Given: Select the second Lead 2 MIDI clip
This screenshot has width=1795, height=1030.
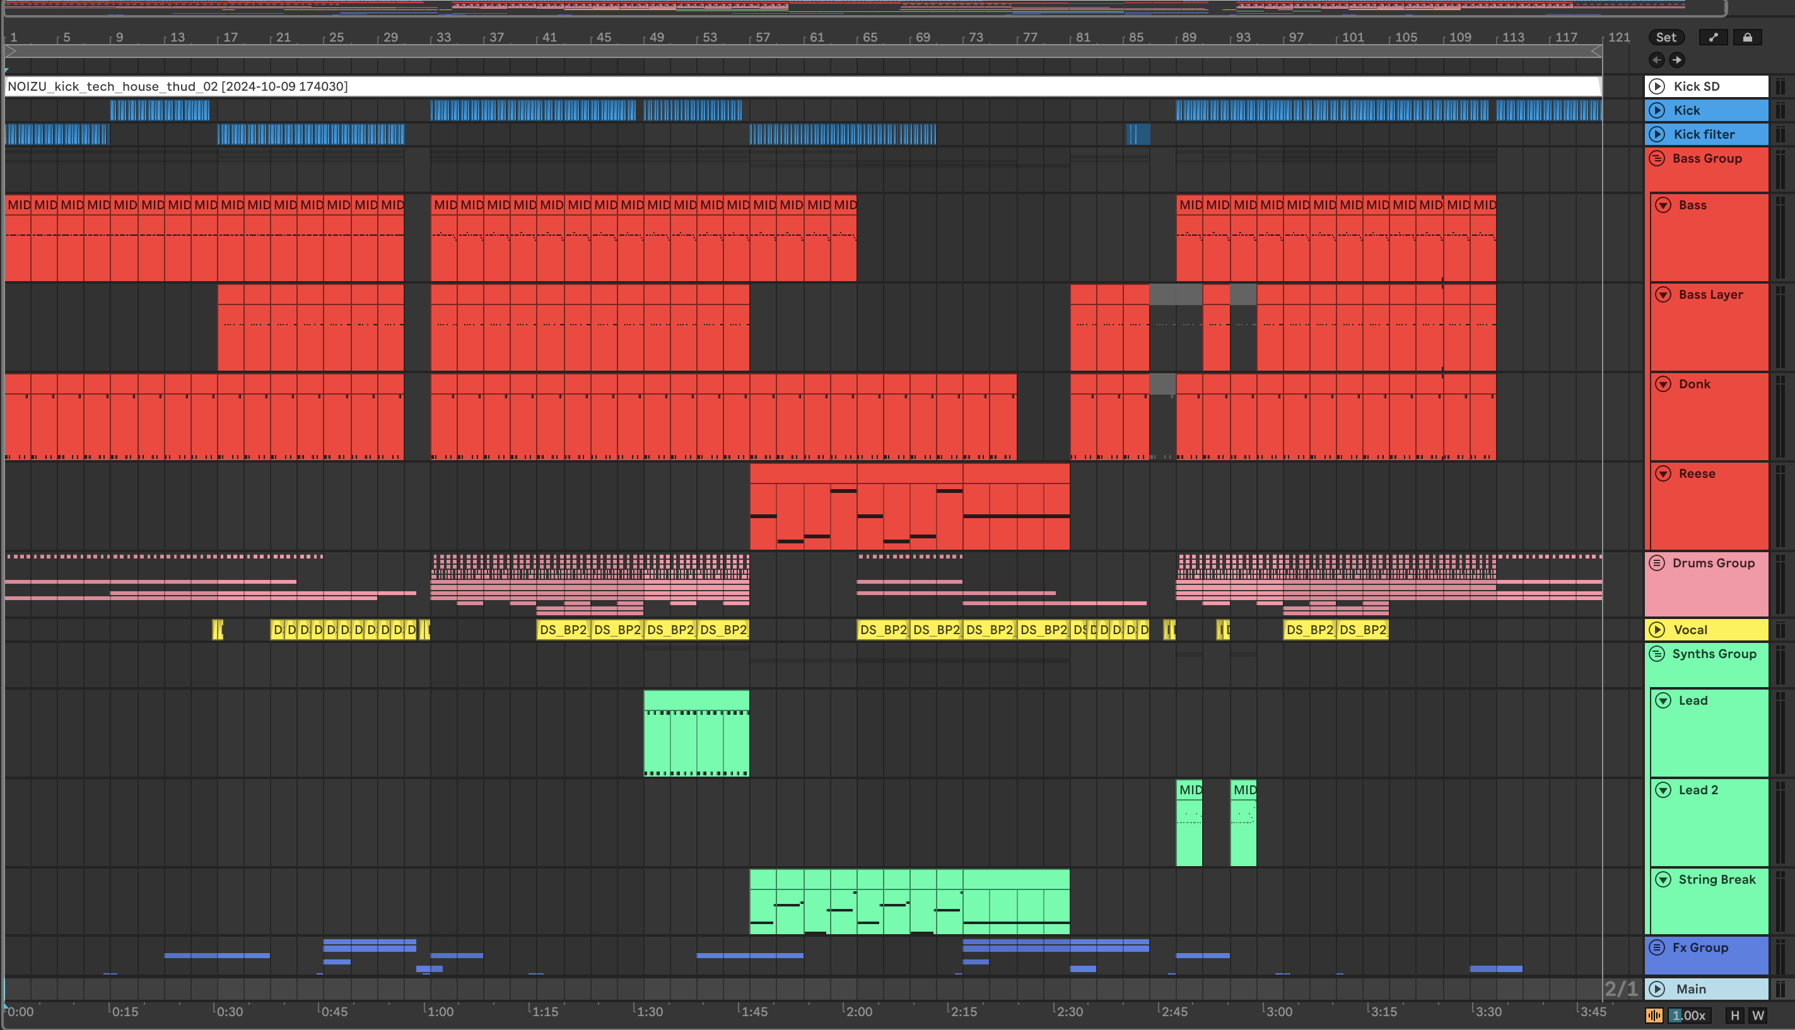Looking at the screenshot, I should (1243, 823).
